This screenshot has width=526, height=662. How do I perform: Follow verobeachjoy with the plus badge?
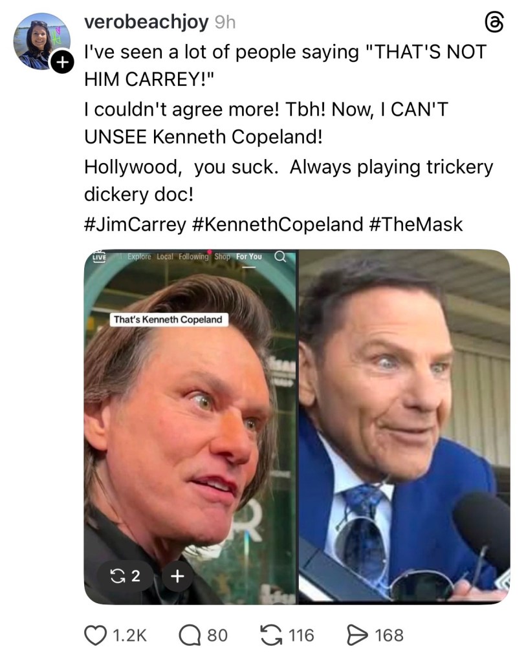pos(61,63)
